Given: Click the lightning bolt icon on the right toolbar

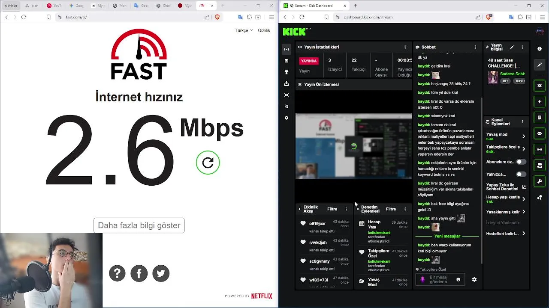Looking at the screenshot, I should (540, 102).
